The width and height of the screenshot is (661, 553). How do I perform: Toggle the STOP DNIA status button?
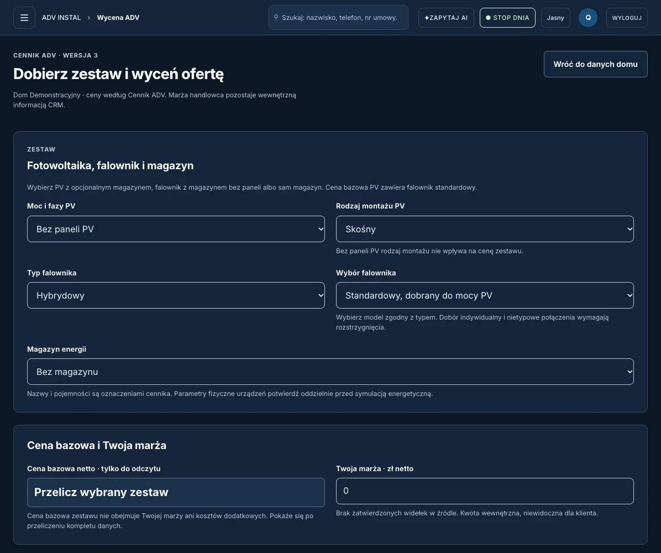point(507,18)
